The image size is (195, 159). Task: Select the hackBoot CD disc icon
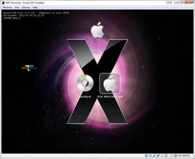coord(85,84)
